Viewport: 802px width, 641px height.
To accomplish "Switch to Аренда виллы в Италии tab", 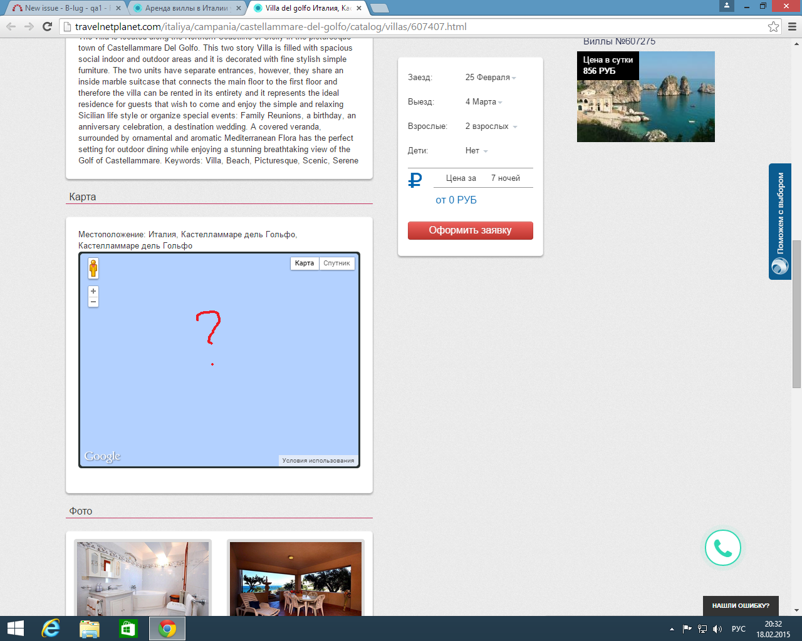I will click(x=186, y=8).
